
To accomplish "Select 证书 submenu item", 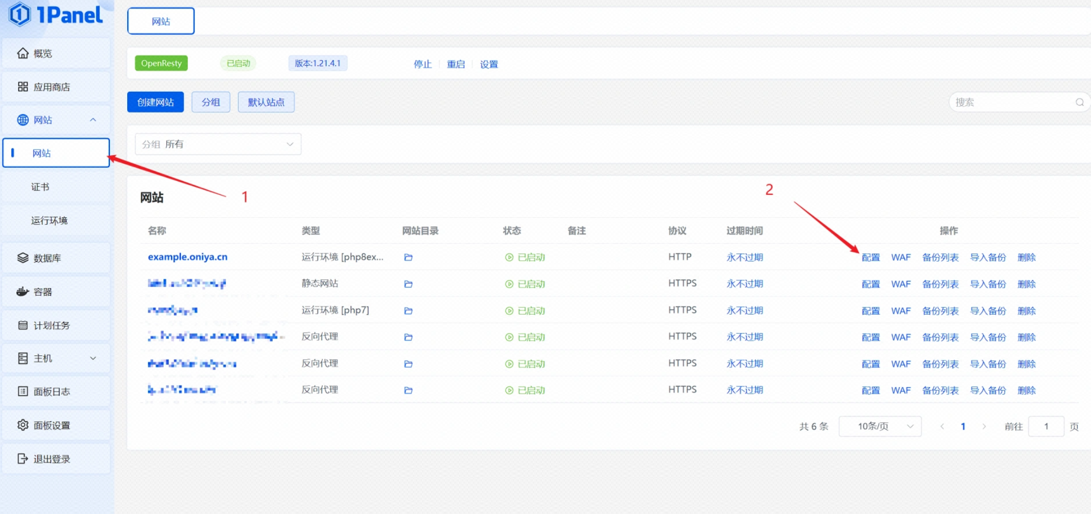I will click(x=40, y=187).
